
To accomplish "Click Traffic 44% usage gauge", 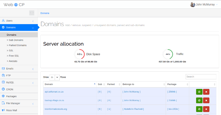I will click(168, 54).
